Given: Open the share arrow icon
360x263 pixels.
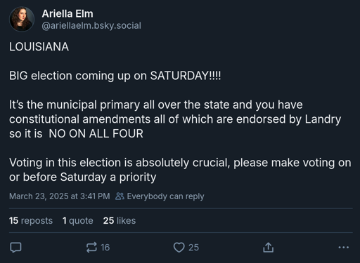Looking at the screenshot, I should 268,248.
